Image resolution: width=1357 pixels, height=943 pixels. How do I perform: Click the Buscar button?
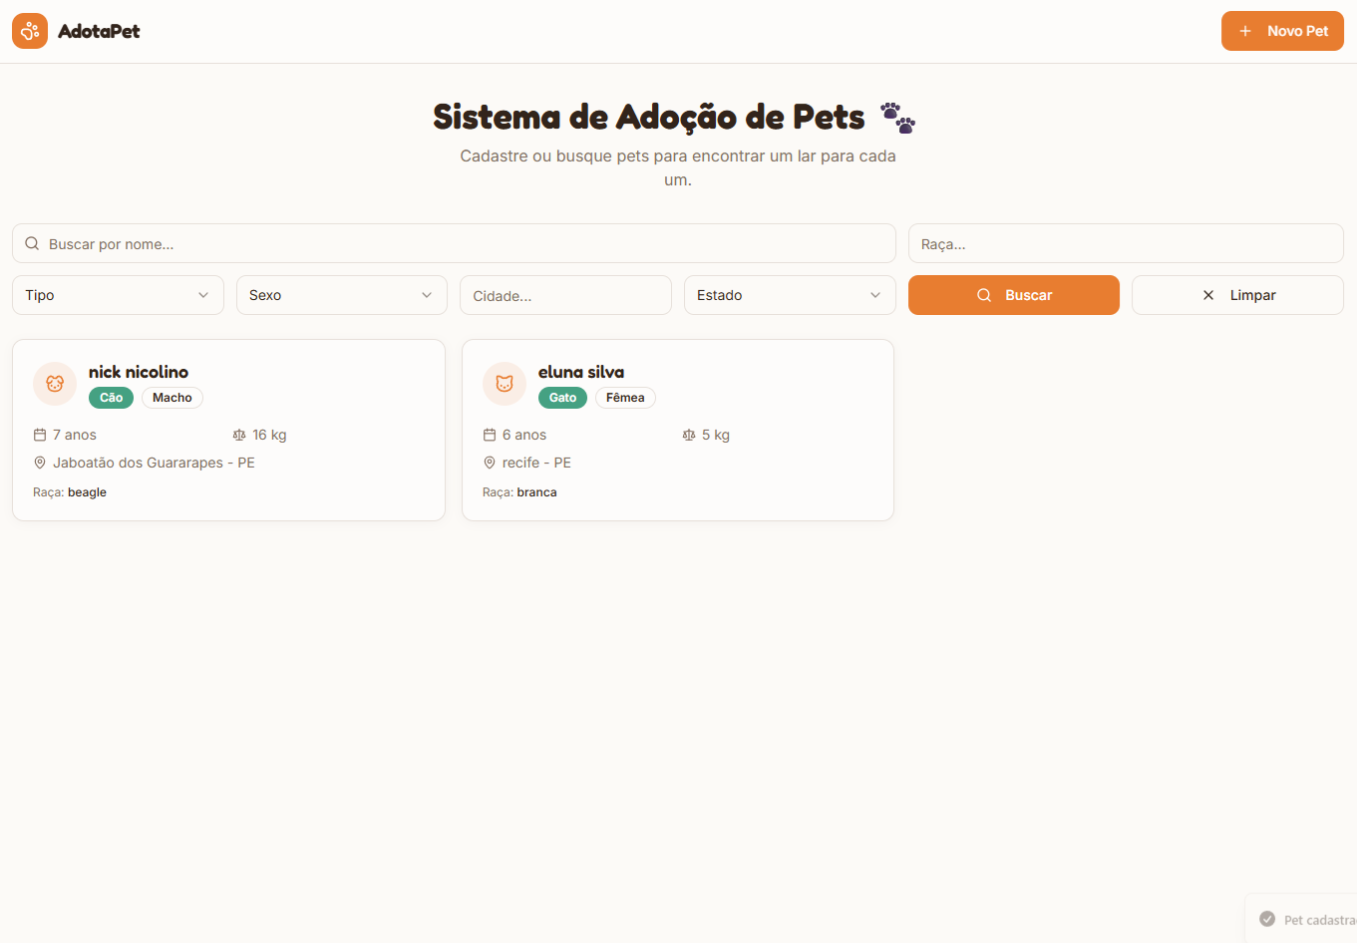[1013, 294]
